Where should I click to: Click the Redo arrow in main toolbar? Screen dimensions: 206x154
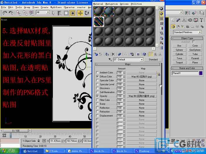tap(11, 13)
